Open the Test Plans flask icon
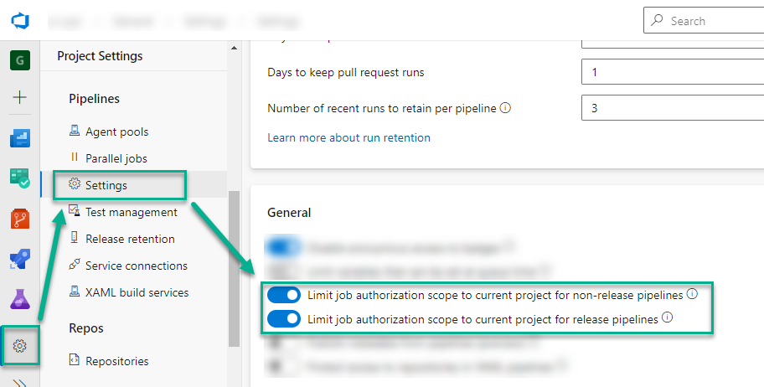The height and width of the screenshot is (387, 764). pyautogui.click(x=19, y=298)
